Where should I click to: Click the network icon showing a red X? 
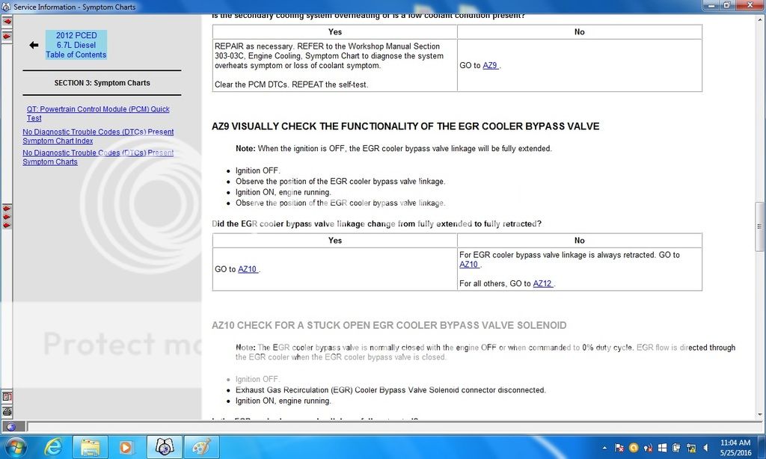point(648,449)
